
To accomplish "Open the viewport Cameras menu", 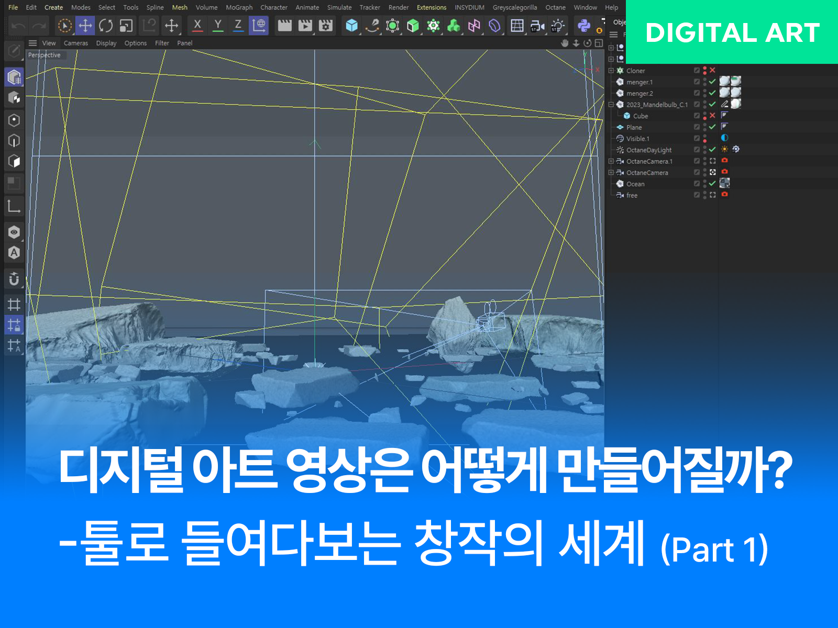I will tap(76, 43).
